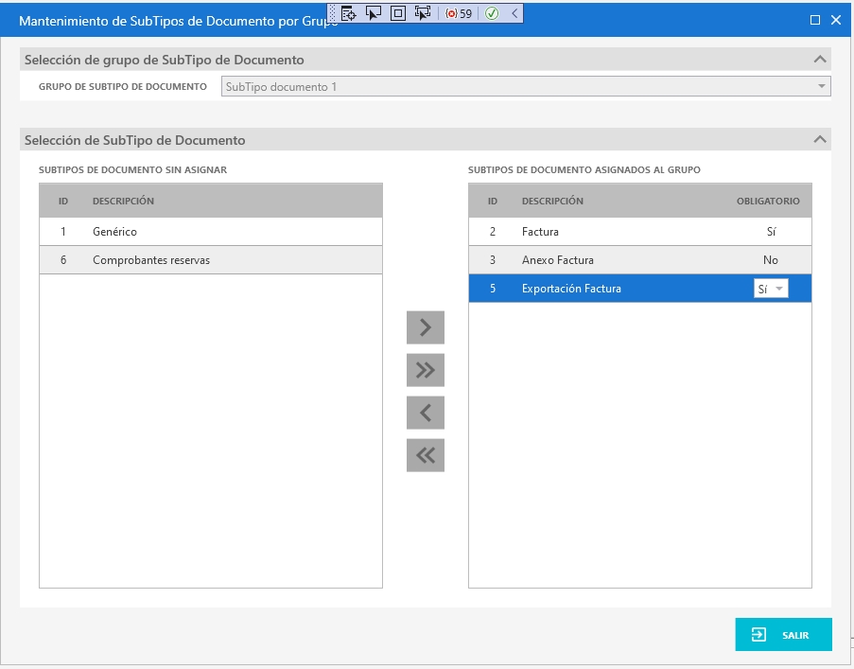Select Exportación Factura row

point(640,289)
